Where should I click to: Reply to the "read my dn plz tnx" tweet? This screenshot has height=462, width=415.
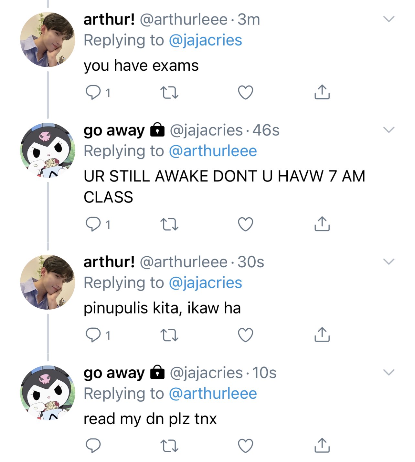point(93,446)
